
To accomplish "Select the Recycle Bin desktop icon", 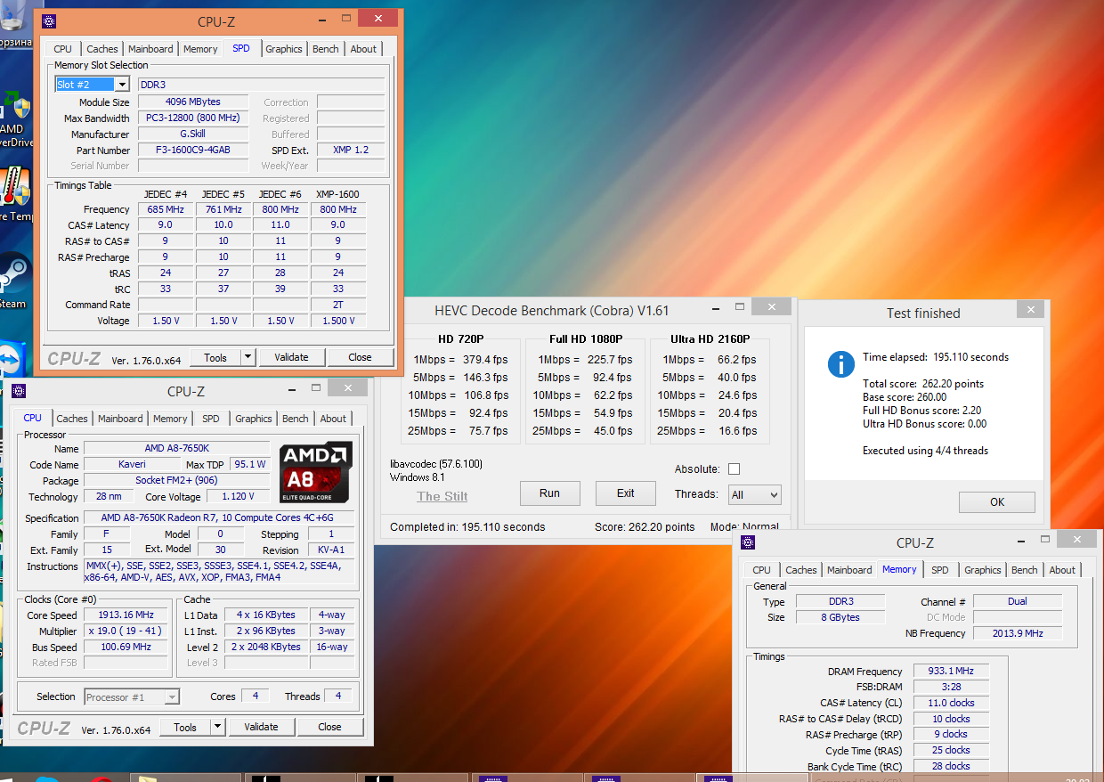I will coord(12,18).
